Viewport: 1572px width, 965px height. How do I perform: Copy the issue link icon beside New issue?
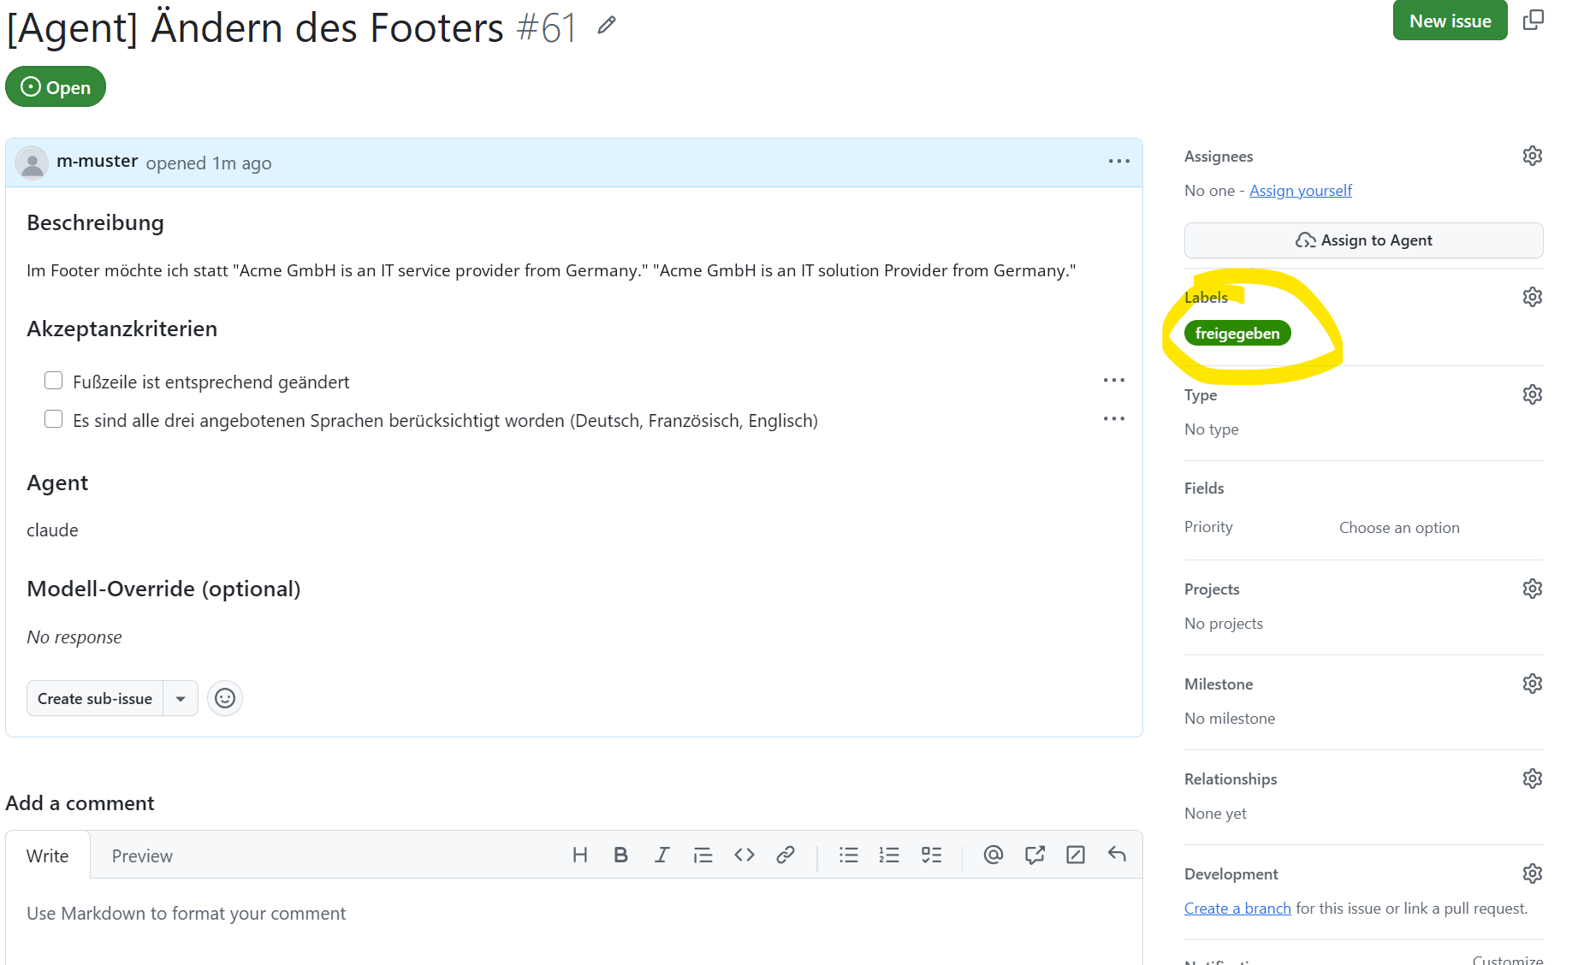[x=1533, y=20]
